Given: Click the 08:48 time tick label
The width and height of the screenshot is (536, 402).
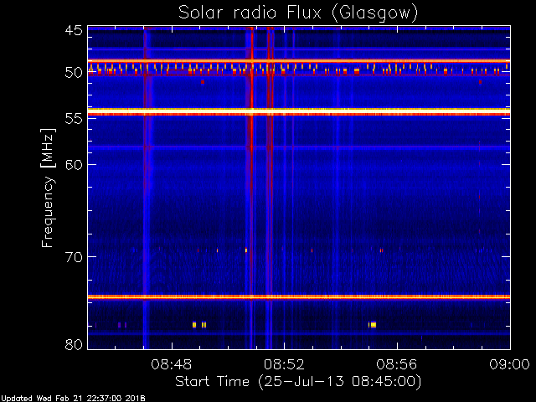Looking at the screenshot, I should click(x=172, y=364).
